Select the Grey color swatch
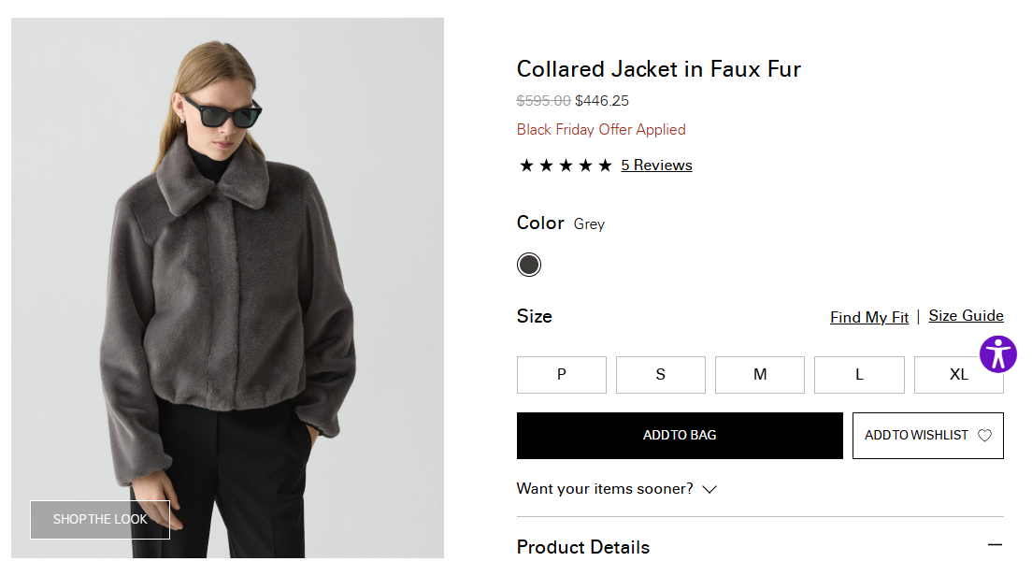 pos(529,265)
